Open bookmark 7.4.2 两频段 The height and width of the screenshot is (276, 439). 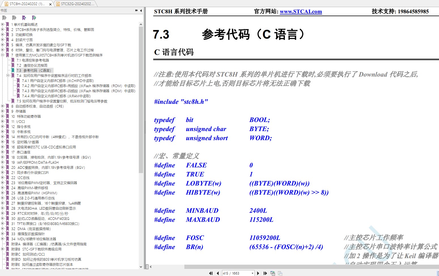pyautogui.click(x=78, y=86)
